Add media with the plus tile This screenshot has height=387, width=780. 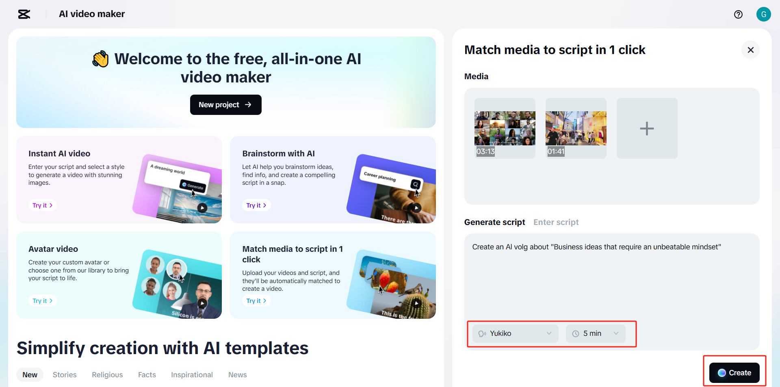647,128
